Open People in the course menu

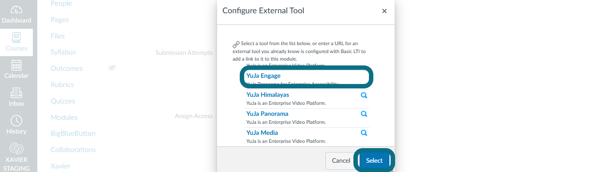tap(61, 4)
